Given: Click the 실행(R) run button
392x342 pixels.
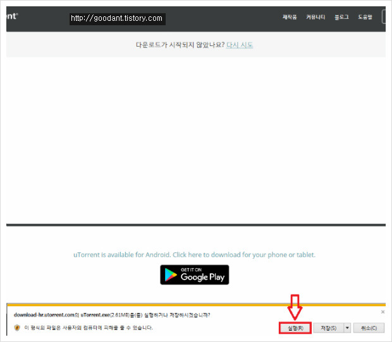Looking at the screenshot, I should pyautogui.click(x=295, y=328).
